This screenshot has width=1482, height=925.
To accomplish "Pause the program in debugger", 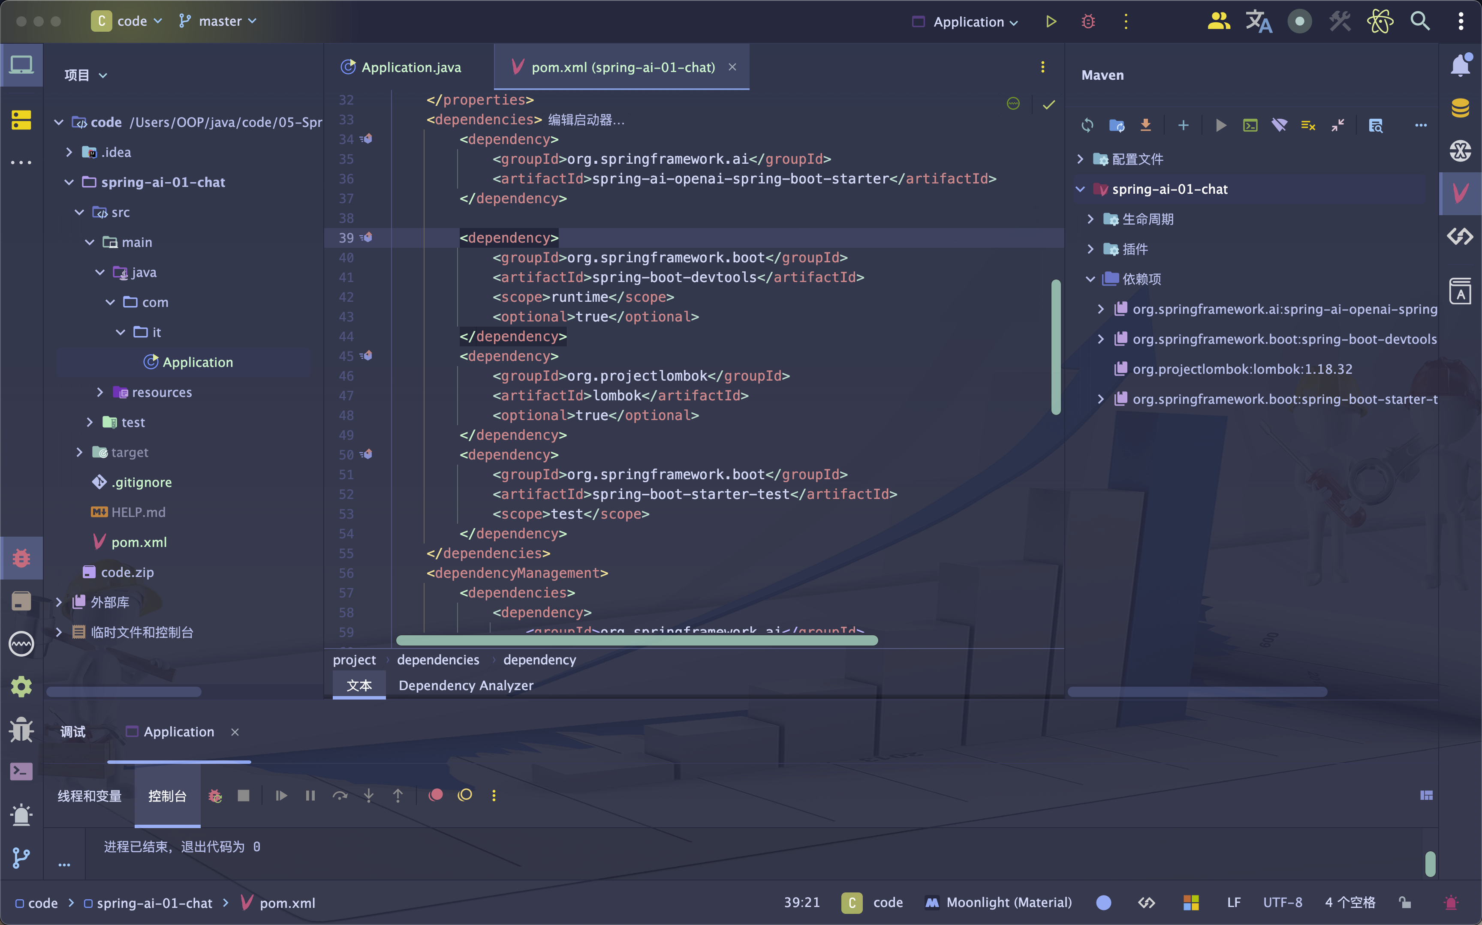I will pos(310,795).
